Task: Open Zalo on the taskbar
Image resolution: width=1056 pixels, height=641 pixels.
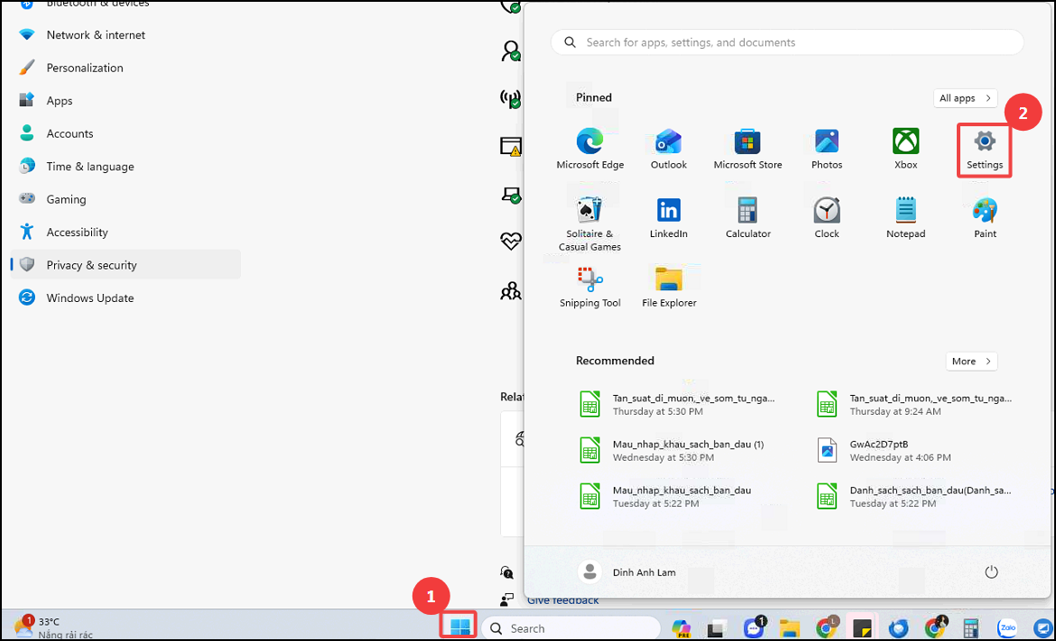Action: 1007,628
